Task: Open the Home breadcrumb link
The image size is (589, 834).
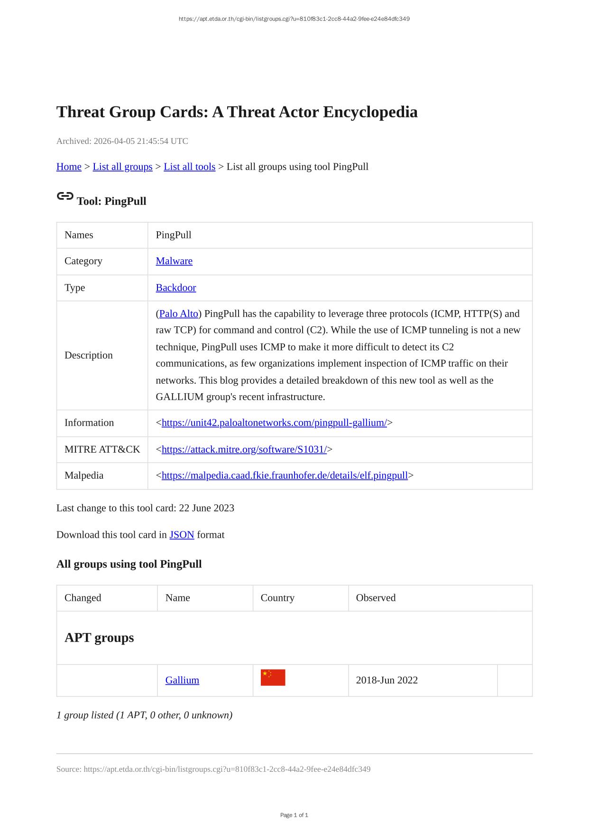Action: pos(69,167)
